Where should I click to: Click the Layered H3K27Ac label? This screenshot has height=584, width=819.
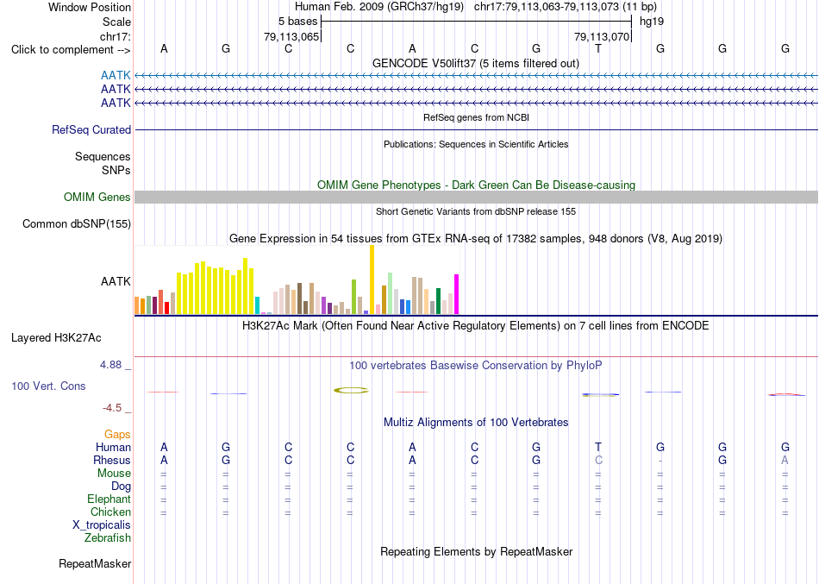[56, 338]
